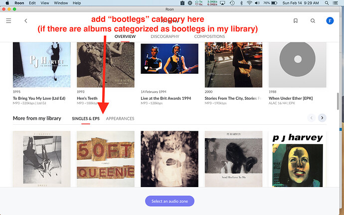Click the blank disc placeholder cover
The height and width of the screenshot is (215, 344).
click(298, 65)
